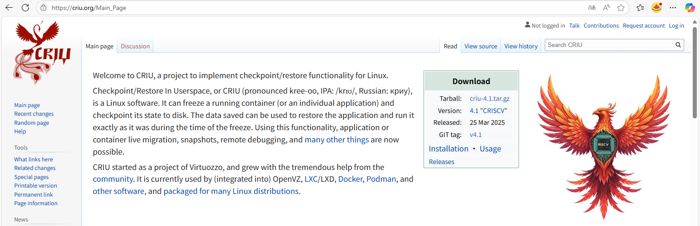Open the Help sidebar link

20,132
